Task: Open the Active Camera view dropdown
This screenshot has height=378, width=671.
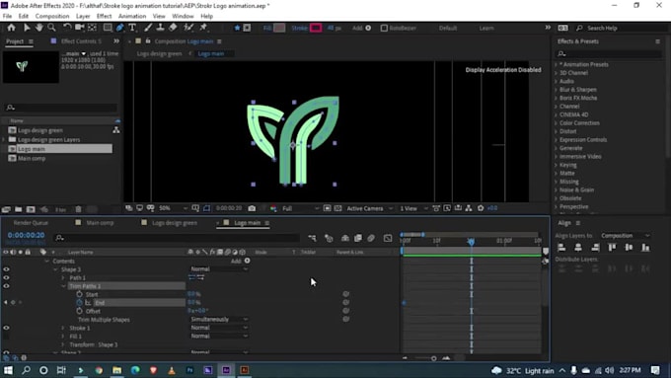Action: pyautogui.click(x=370, y=208)
